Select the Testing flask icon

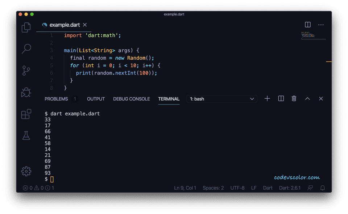[26, 136]
